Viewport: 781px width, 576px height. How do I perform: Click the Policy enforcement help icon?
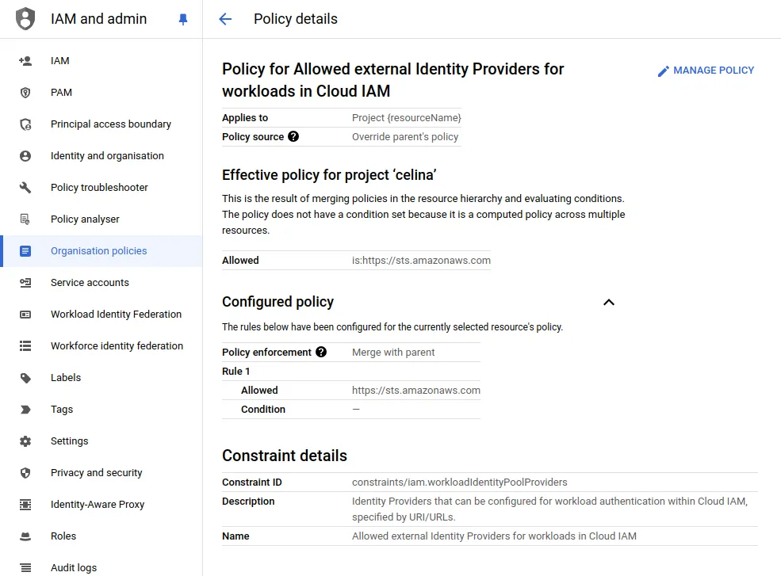(x=321, y=352)
